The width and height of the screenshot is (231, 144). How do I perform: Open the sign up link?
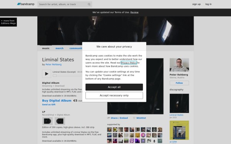(x=196, y=4)
